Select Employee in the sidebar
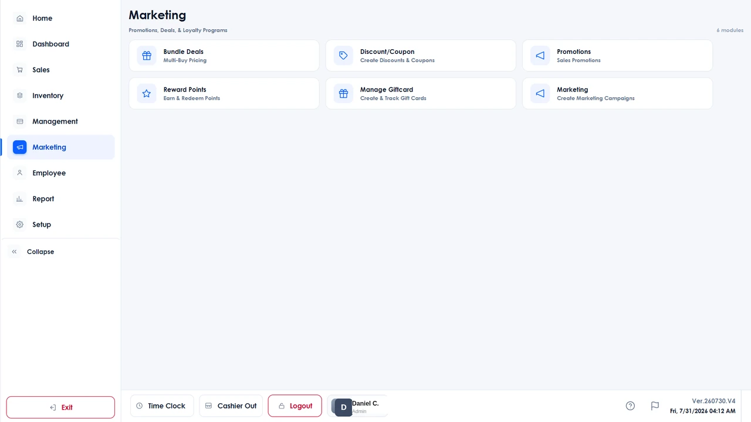Viewport: 751px width, 422px height. [61, 173]
